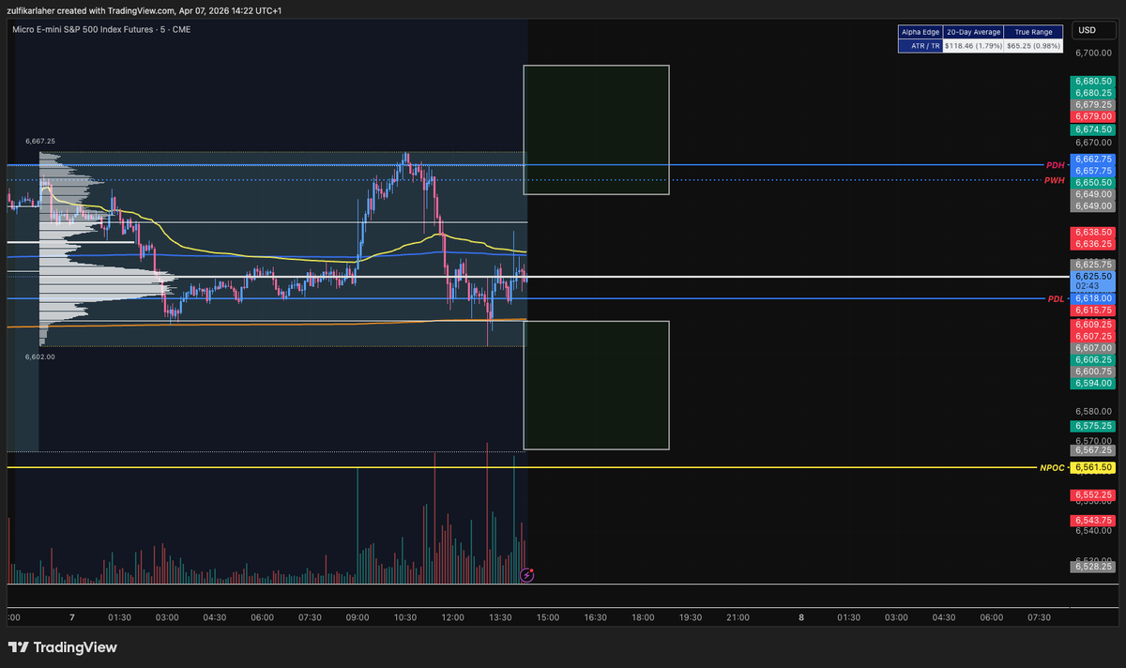1126x668 pixels.
Task: Click the lightning bolt events icon
Action: [x=527, y=574]
